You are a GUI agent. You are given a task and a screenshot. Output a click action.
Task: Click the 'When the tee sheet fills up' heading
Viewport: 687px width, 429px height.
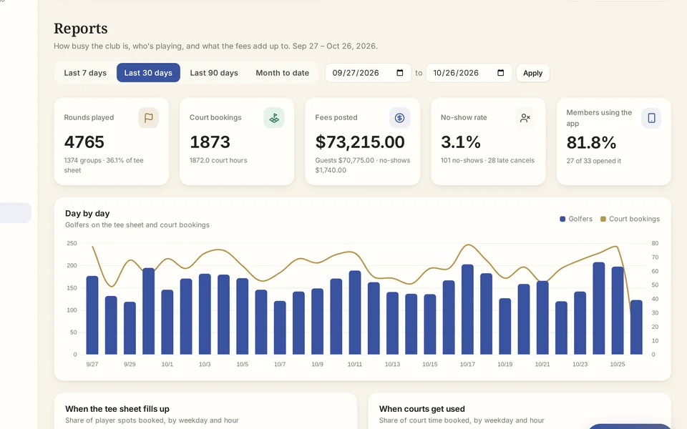coord(117,409)
